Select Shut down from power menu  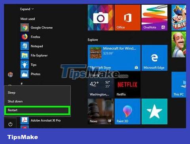(x=38, y=101)
